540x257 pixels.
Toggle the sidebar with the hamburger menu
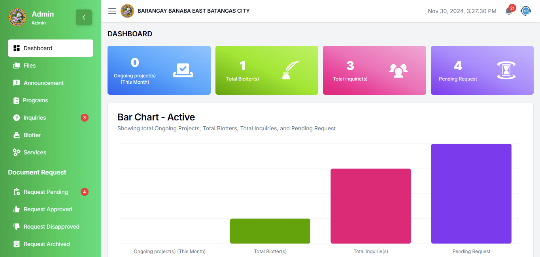click(x=112, y=11)
